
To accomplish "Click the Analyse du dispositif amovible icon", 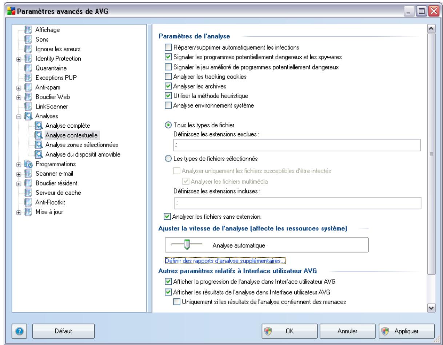I will (x=38, y=154).
